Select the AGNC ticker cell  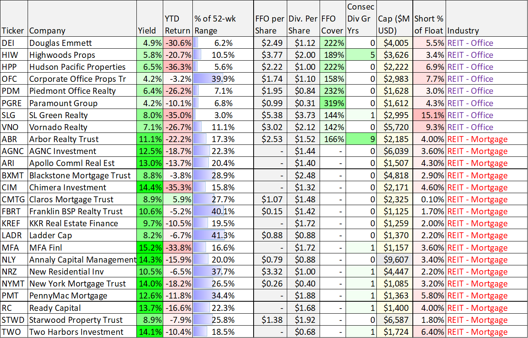tap(14, 151)
